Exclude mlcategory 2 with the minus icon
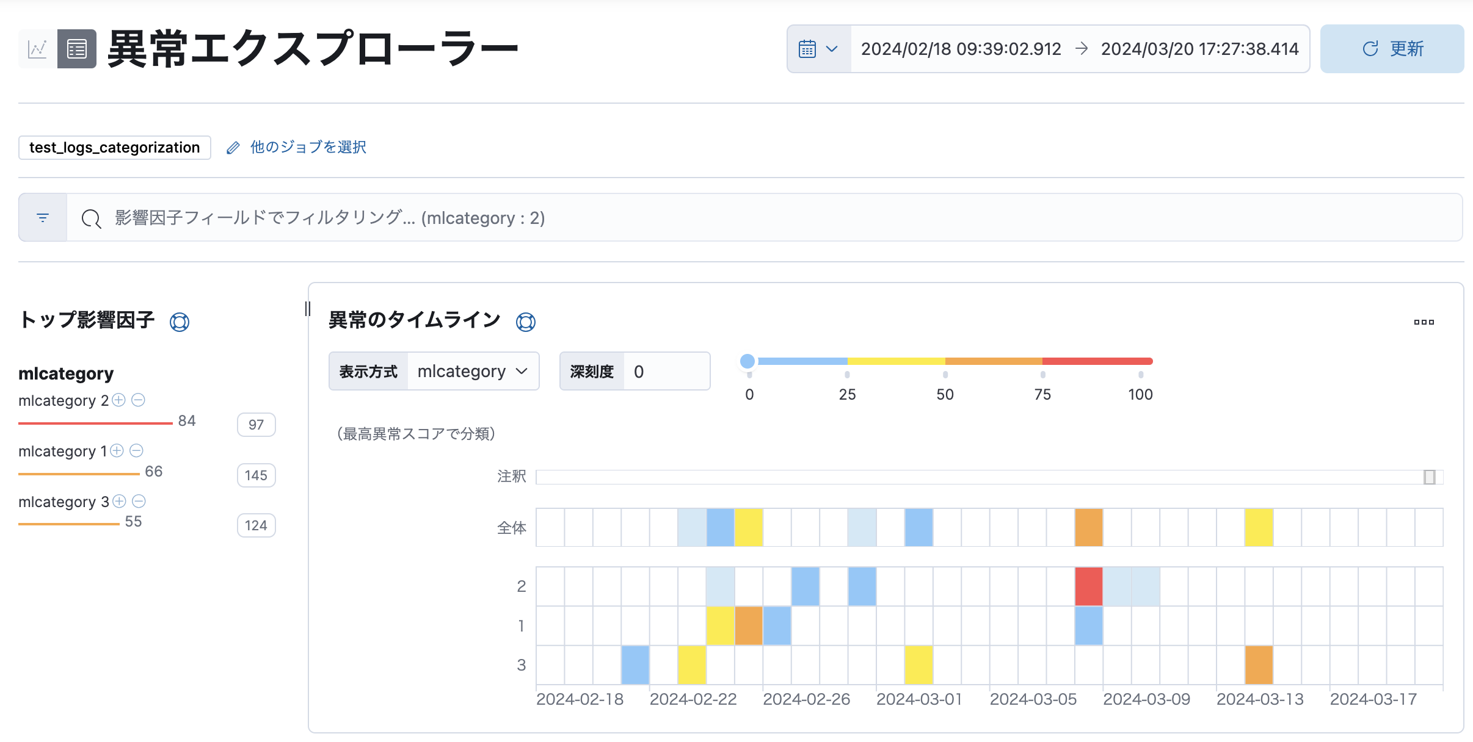Viewport: 1473px width, 742px height. point(139,400)
